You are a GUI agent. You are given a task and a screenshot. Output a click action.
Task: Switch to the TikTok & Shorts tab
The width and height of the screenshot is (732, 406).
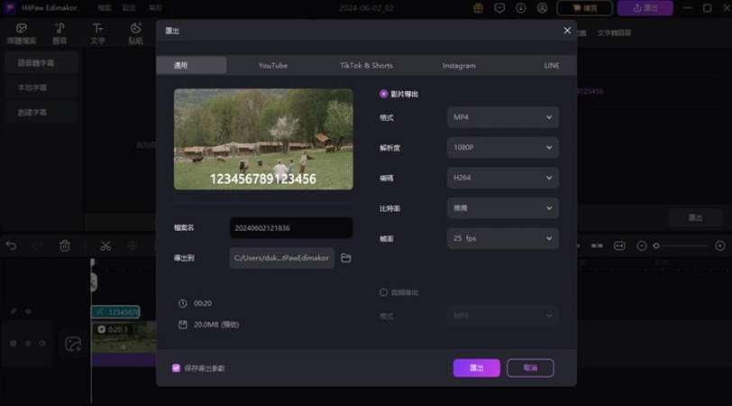coord(366,66)
